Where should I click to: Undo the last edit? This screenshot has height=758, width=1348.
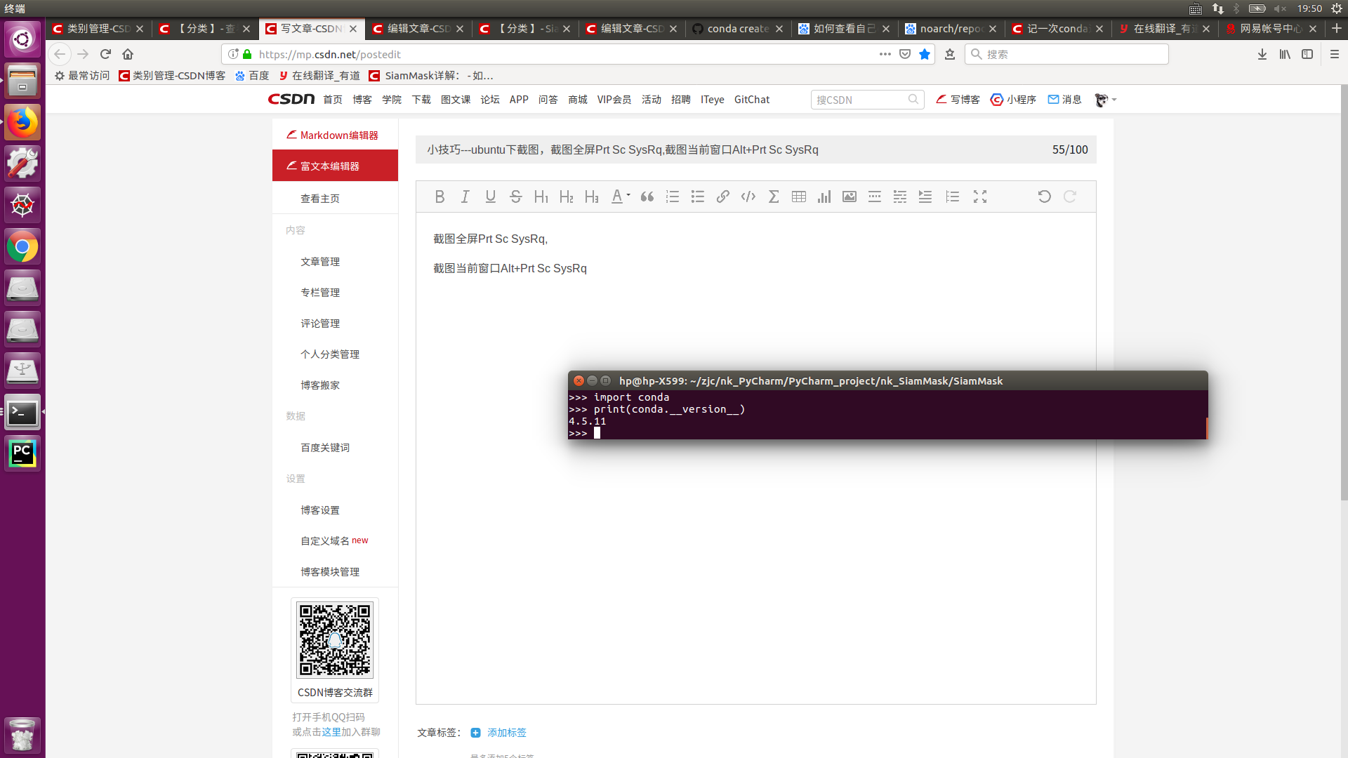tap(1044, 197)
